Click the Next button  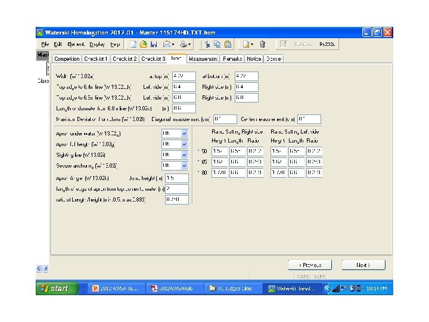pyautogui.click(x=363, y=265)
